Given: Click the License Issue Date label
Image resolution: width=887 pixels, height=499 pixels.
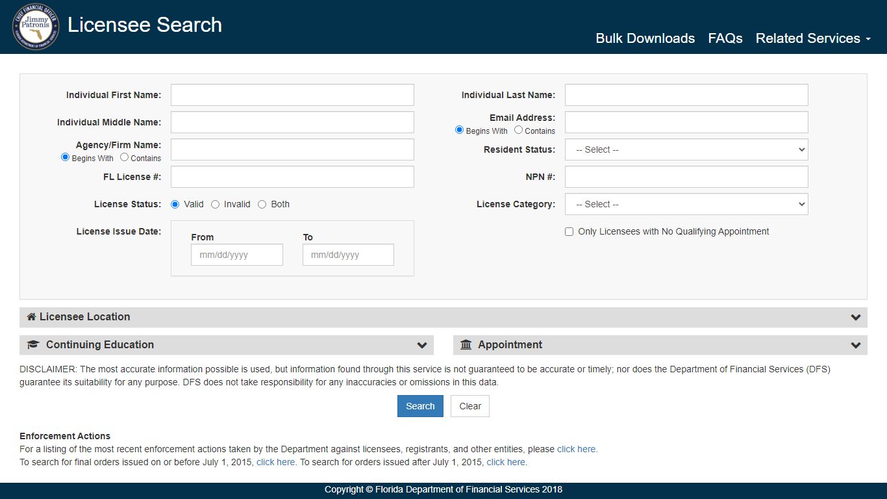Looking at the screenshot, I should [119, 231].
